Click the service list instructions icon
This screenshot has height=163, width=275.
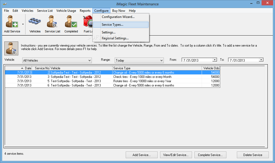pos(11,48)
